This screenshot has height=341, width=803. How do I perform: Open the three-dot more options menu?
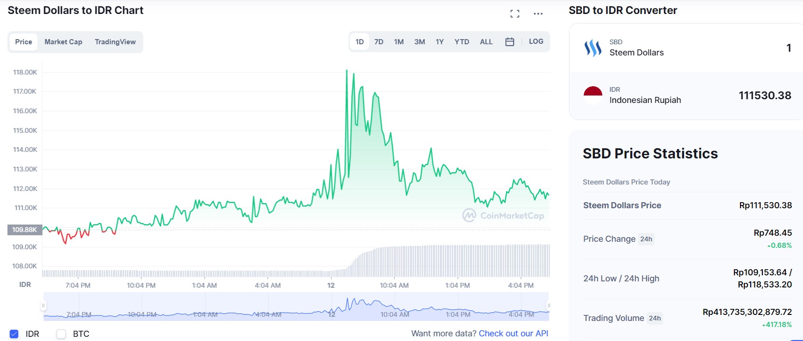click(538, 14)
